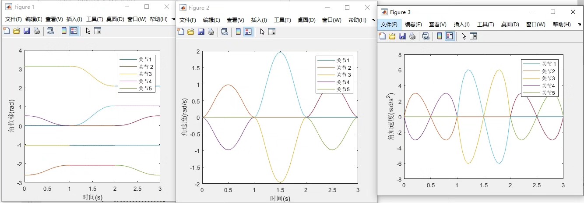Image resolution: width=584 pixels, height=203 pixels.
Task: Close the Figure 1 window
Action: (167, 7)
